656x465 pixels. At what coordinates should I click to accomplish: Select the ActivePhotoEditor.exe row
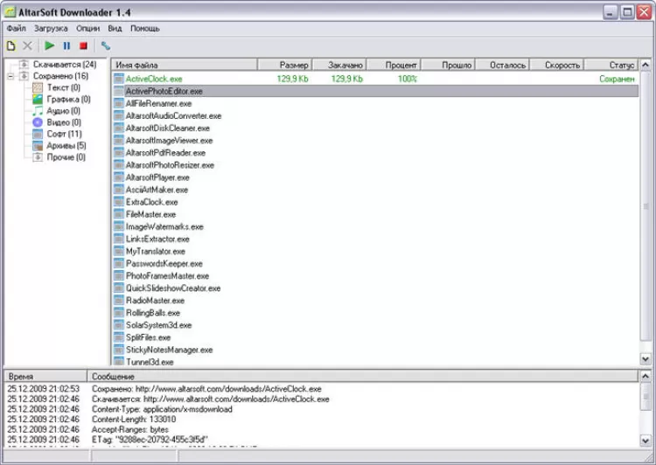point(376,91)
